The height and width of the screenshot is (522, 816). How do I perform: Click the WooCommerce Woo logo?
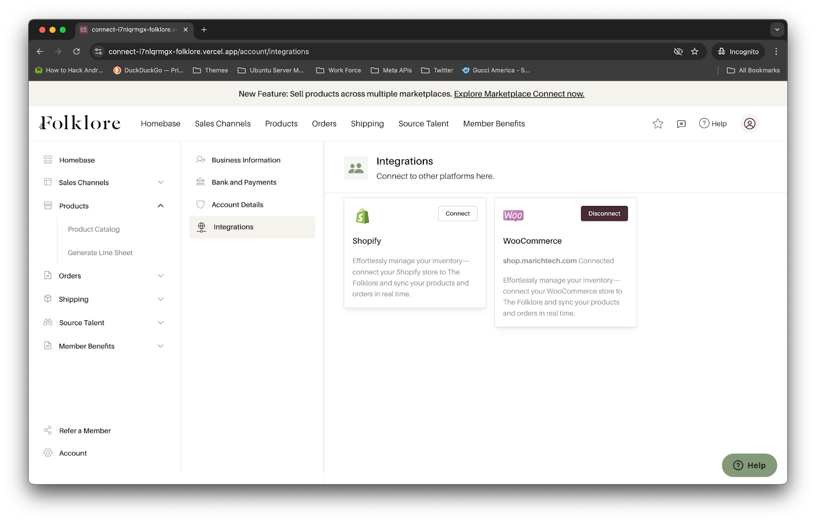click(513, 216)
